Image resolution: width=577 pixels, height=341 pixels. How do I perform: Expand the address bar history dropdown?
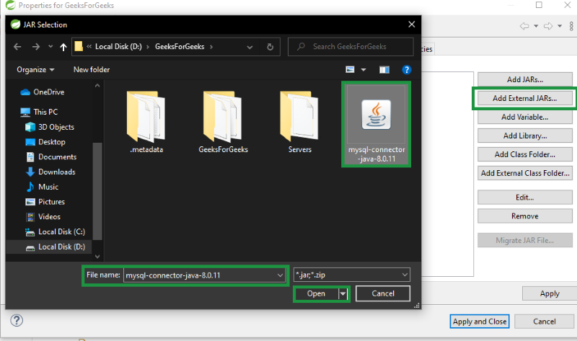tap(250, 47)
